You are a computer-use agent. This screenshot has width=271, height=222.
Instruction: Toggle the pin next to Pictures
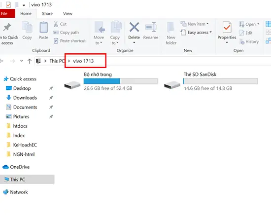[x=51, y=116]
